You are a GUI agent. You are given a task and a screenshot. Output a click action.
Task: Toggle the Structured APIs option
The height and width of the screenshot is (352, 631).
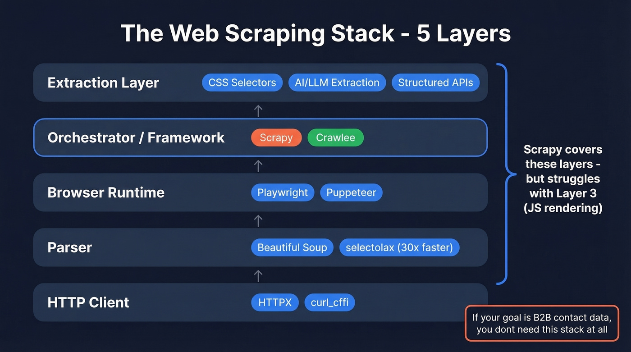(435, 82)
